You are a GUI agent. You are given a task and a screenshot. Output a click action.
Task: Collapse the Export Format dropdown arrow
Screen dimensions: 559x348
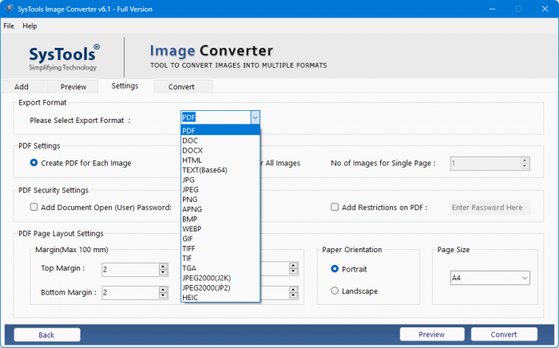(x=255, y=117)
